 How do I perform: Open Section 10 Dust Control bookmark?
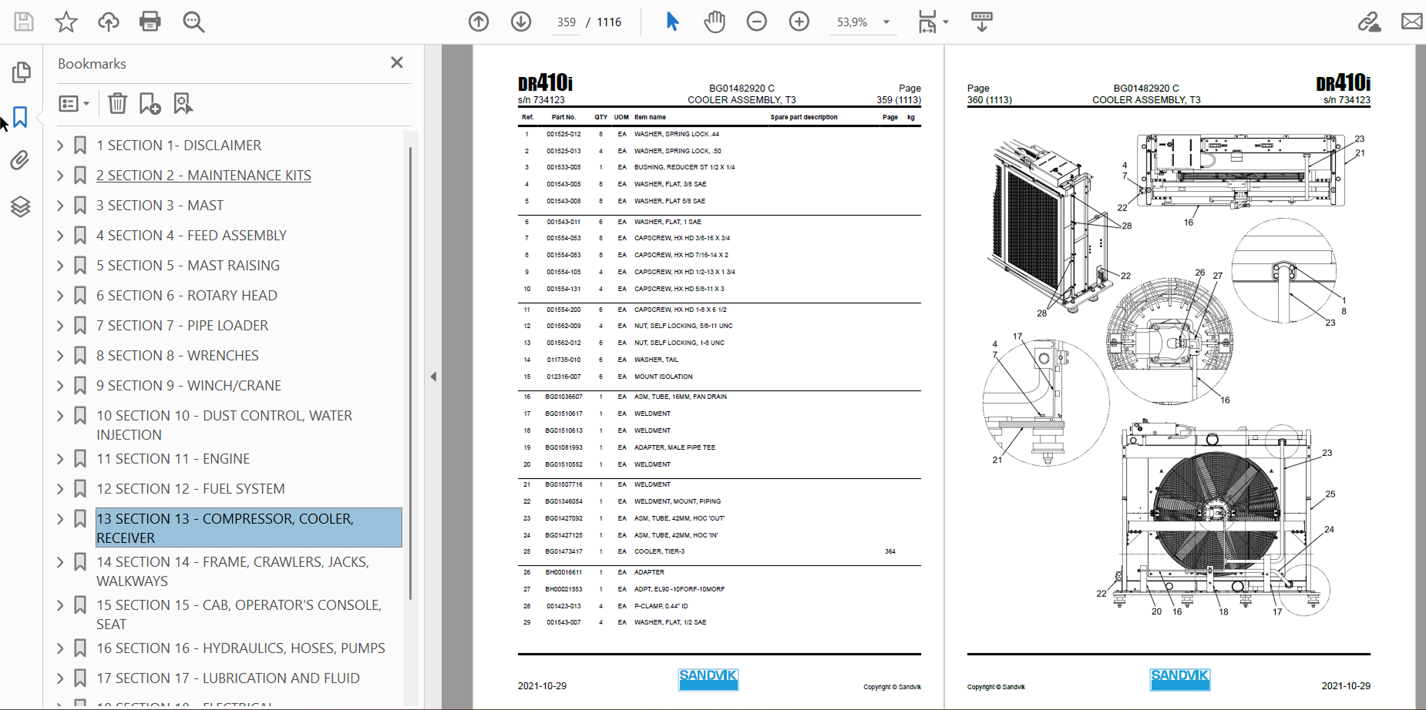(x=224, y=425)
